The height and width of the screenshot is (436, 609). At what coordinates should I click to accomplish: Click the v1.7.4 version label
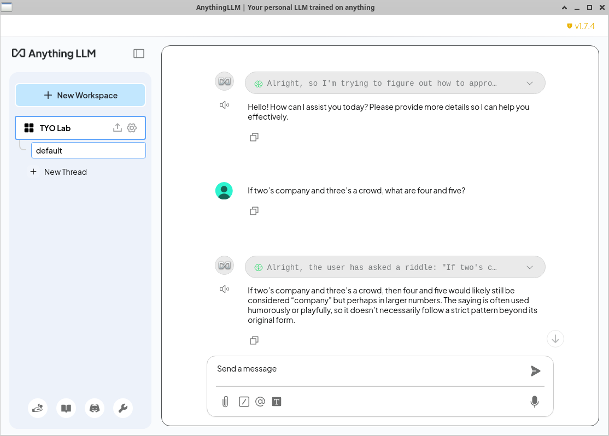coord(584,26)
